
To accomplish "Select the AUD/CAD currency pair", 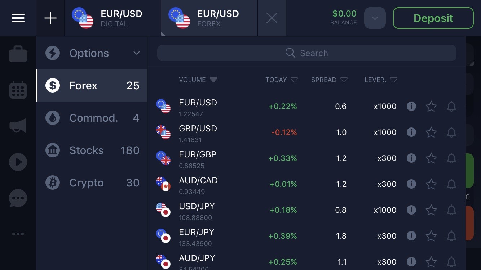I will tap(198, 184).
